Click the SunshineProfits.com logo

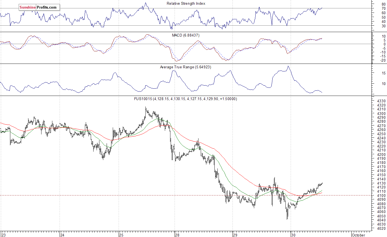click(39, 8)
